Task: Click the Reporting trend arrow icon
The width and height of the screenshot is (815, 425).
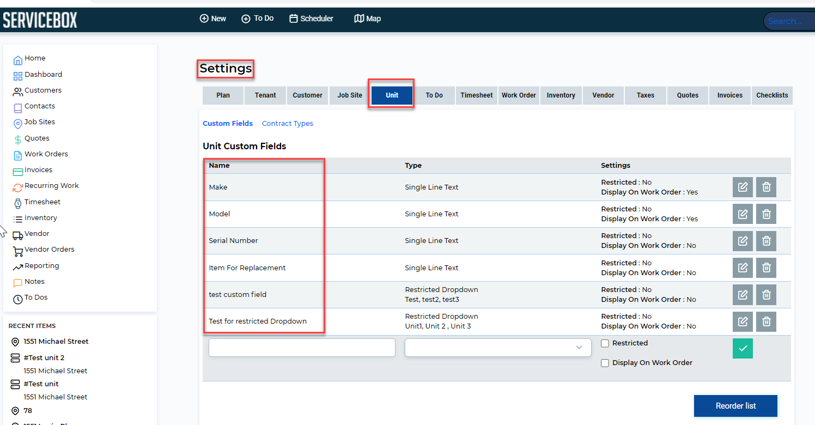Action: click(18, 267)
